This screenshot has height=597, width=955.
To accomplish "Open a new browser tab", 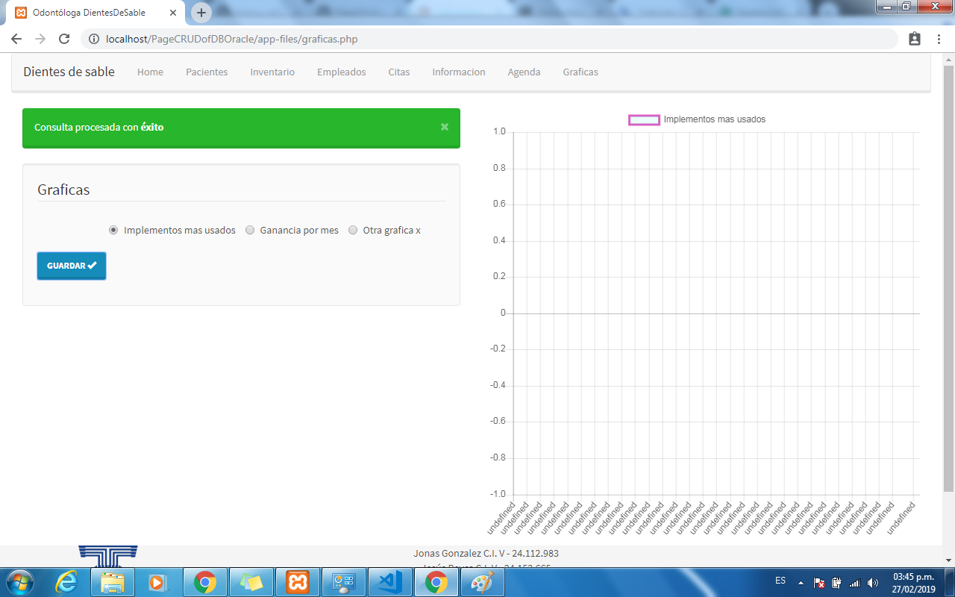I will [201, 13].
